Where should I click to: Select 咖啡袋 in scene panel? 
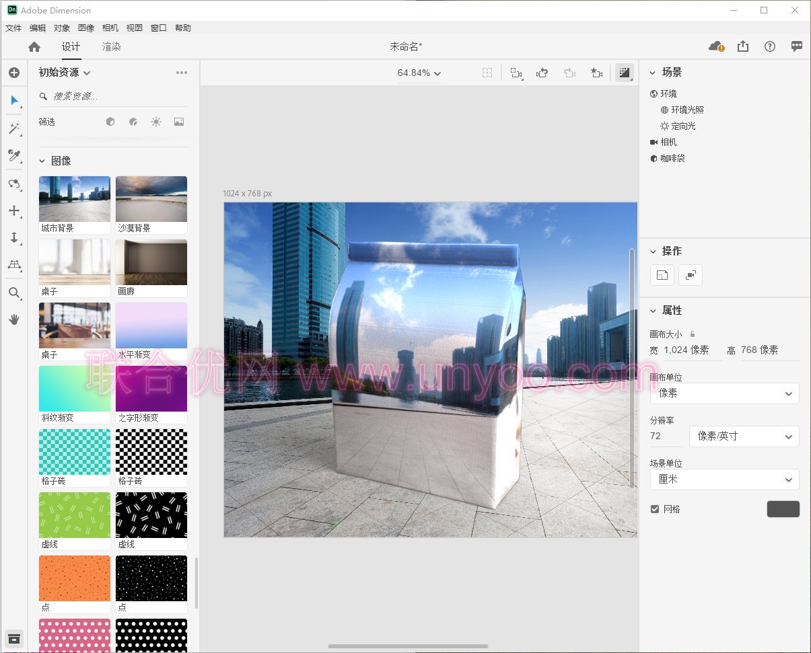point(672,158)
